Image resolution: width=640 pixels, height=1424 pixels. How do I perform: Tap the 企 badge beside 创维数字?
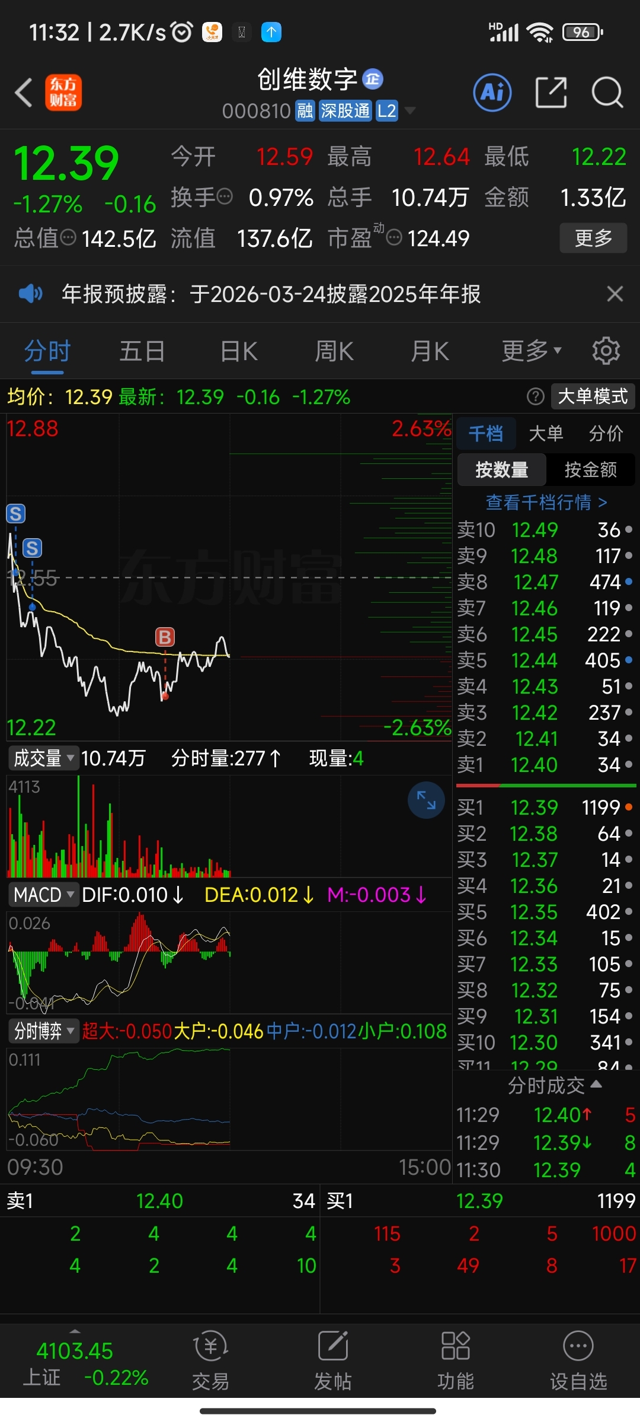click(373, 79)
